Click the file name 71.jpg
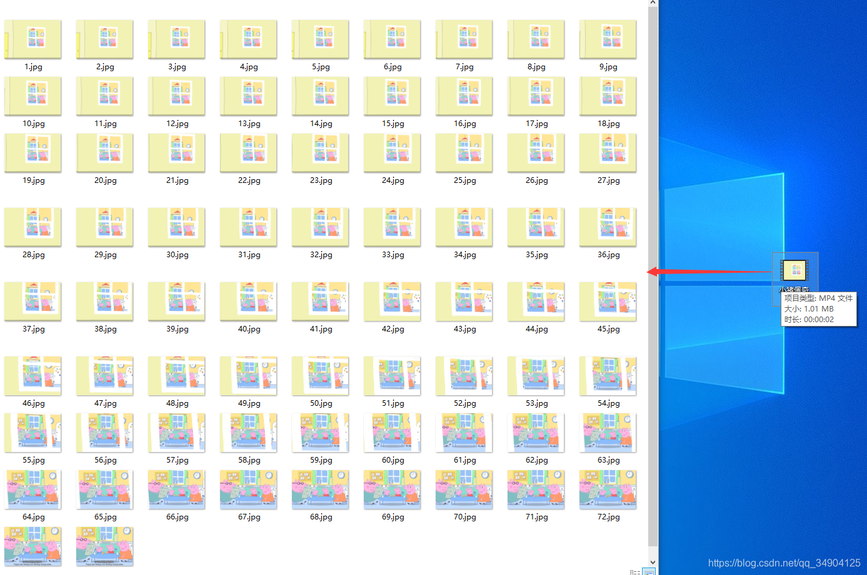 (537, 517)
